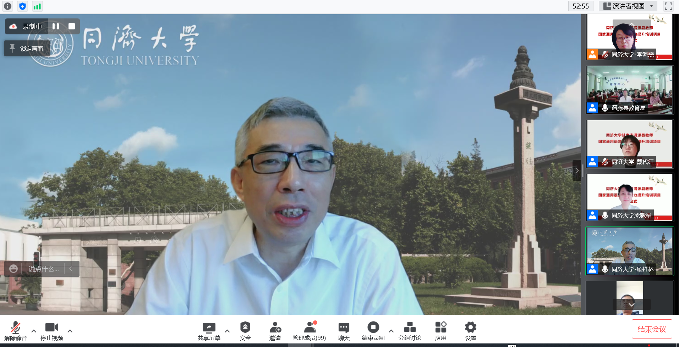Image resolution: width=679 pixels, height=347 pixels.
Task: Collapse the participant video sidebar arrow
Action: pos(577,170)
